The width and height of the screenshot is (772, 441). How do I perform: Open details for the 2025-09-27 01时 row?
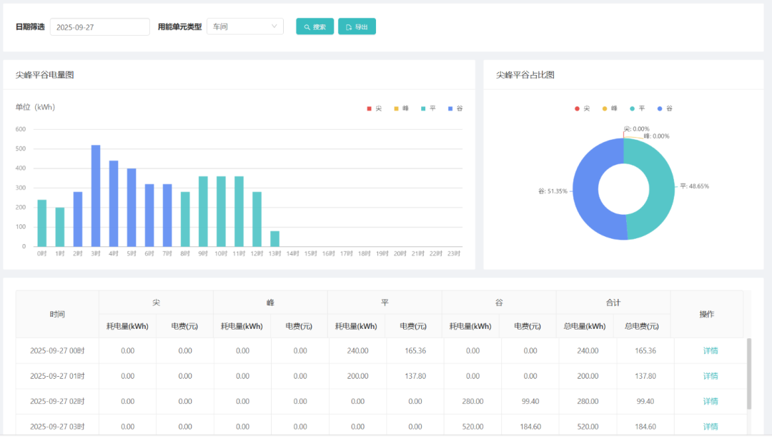click(710, 376)
